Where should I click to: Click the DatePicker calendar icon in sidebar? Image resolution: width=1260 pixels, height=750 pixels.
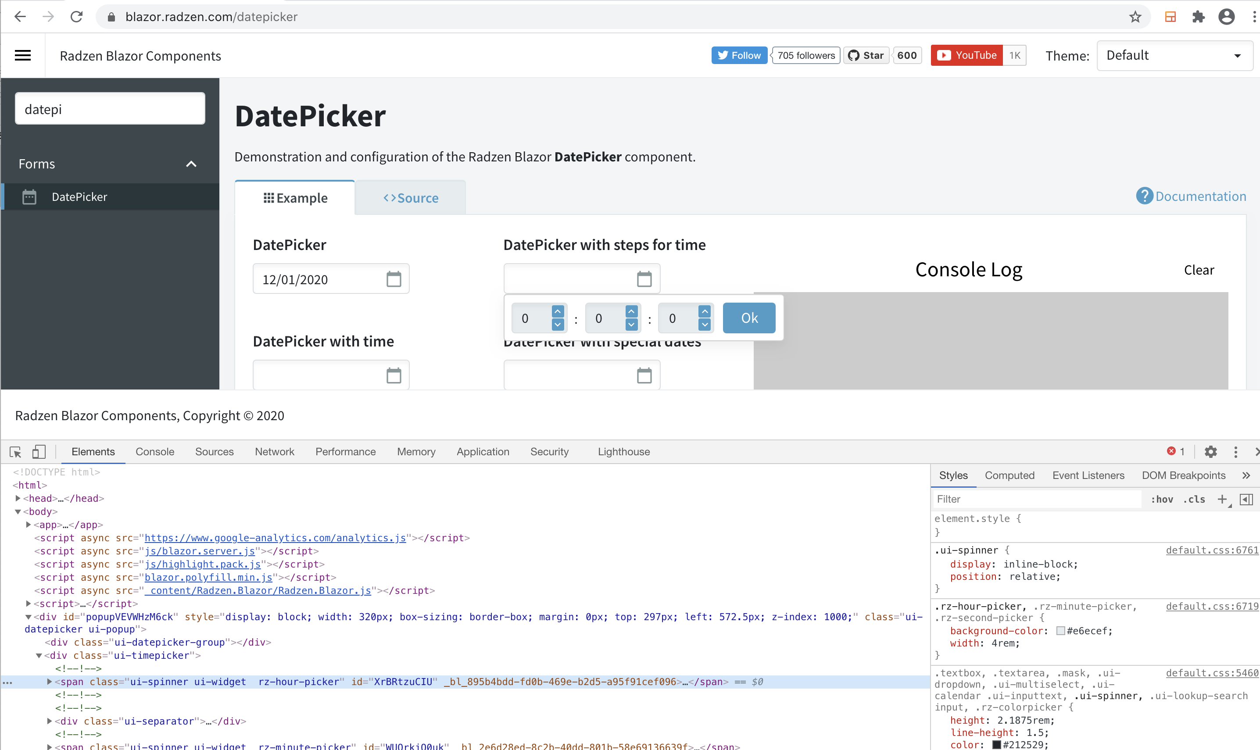[x=29, y=196]
